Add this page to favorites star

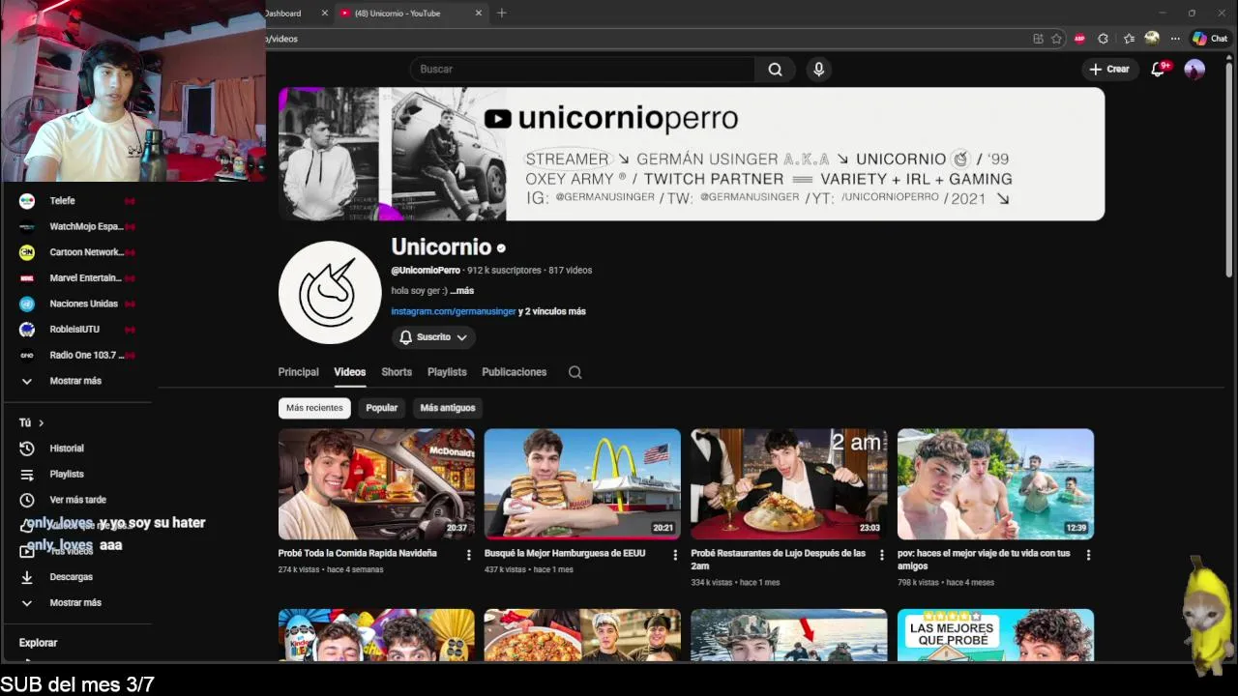click(1056, 39)
